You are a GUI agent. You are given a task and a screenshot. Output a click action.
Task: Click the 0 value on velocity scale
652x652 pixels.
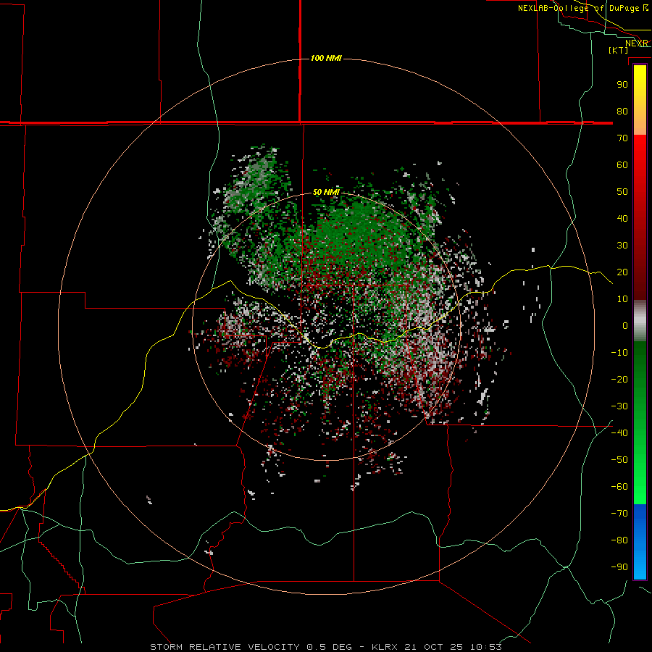(625, 325)
